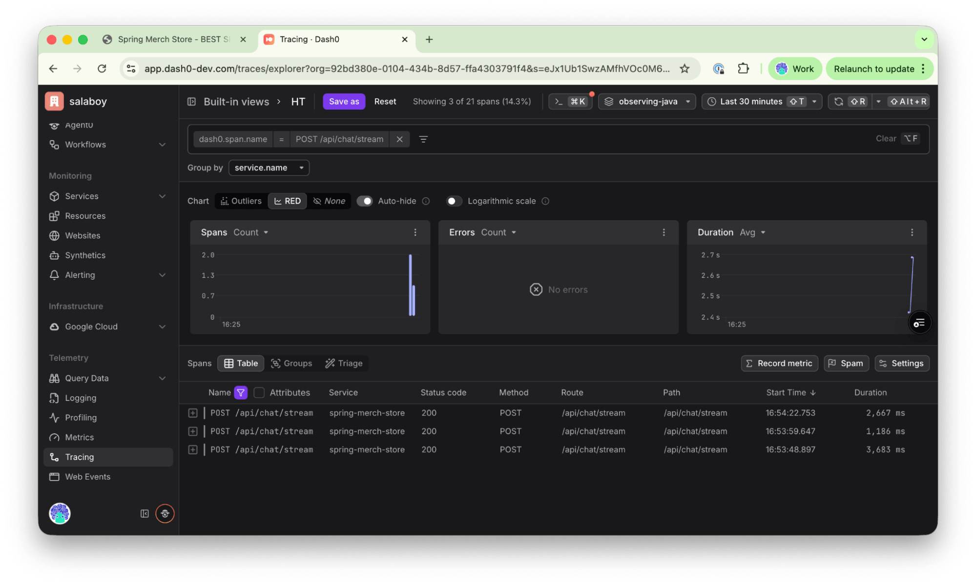Open the Last 30 minutes time range dropdown
This screenshot has height=586, width=976.
pos(762,102)
